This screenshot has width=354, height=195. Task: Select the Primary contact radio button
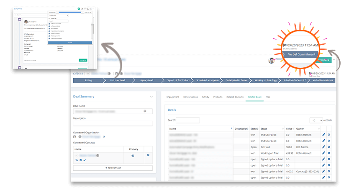click(x=133, y=156)
